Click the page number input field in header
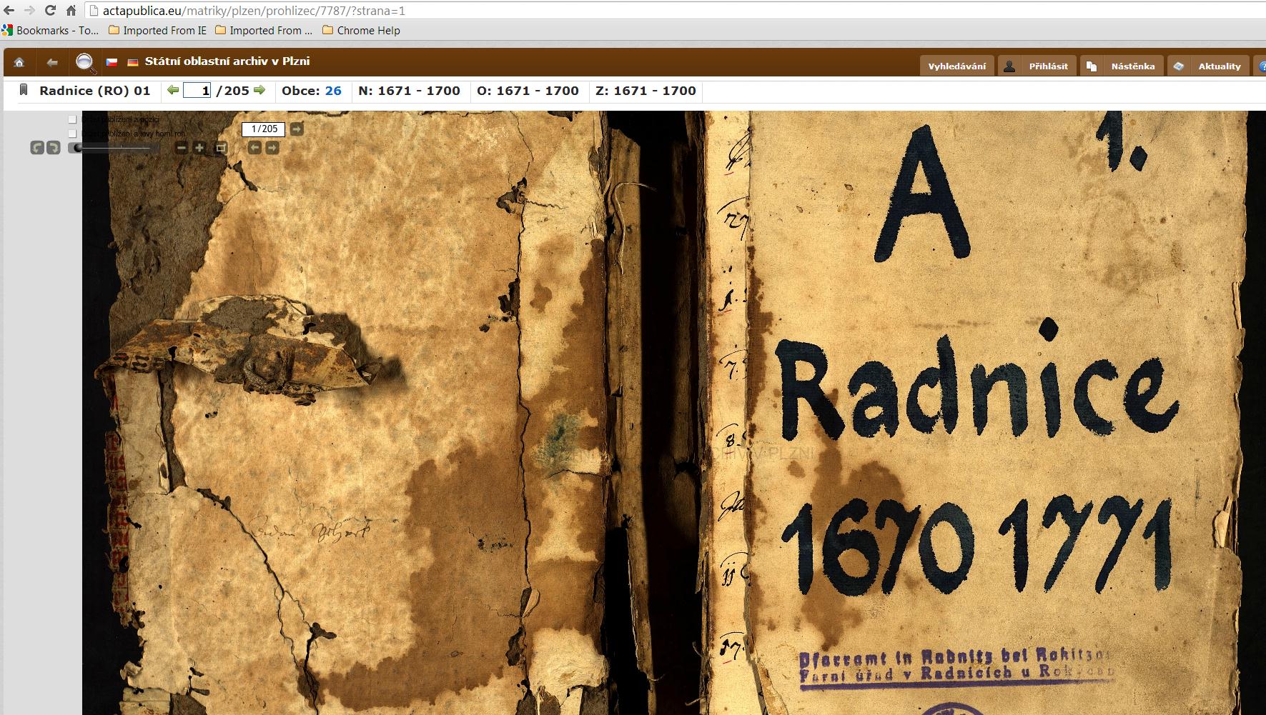 click(197, 91)
